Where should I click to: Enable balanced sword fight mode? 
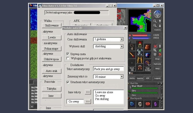pos(155,50)
